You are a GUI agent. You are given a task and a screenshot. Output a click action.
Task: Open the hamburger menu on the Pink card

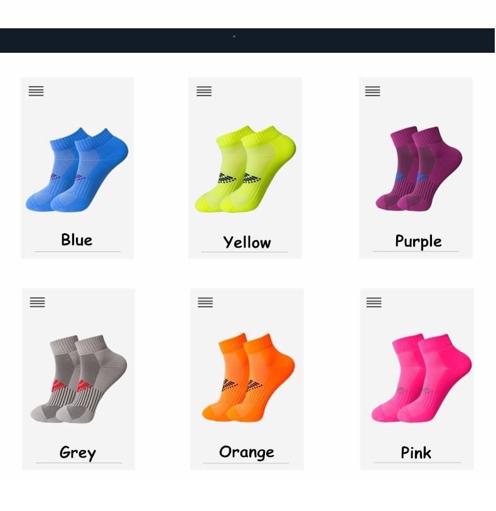coord(374,302)
